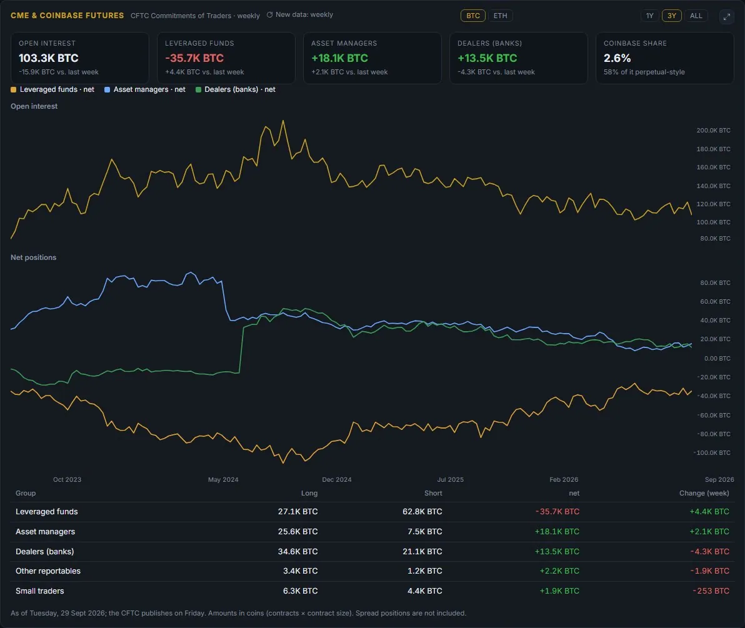
Task: Select the Other reportables table row label
Action: pos(48,571)
